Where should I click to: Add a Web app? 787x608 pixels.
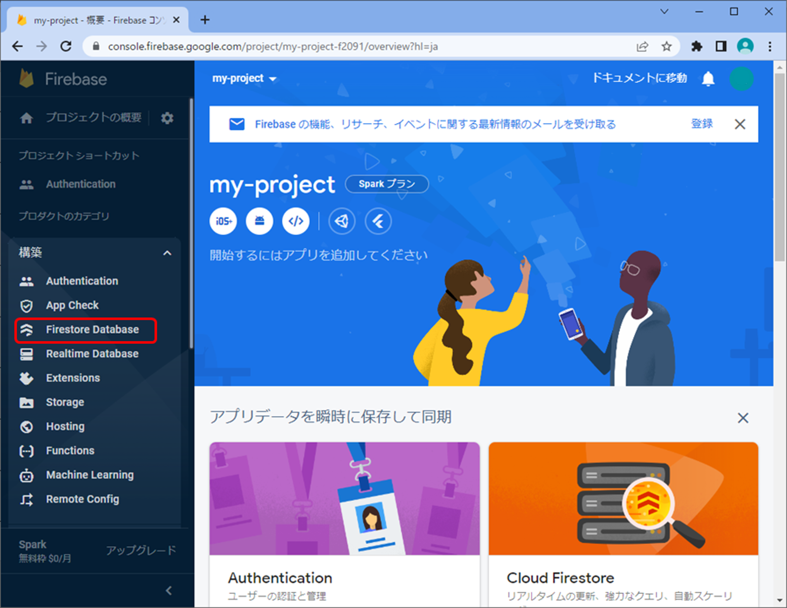(296, 221)
